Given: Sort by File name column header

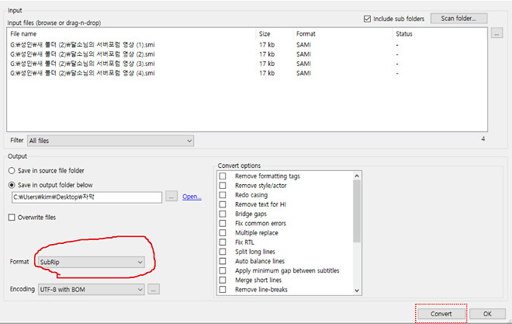Looking at the screenshot, I should (x=23, y=33).
